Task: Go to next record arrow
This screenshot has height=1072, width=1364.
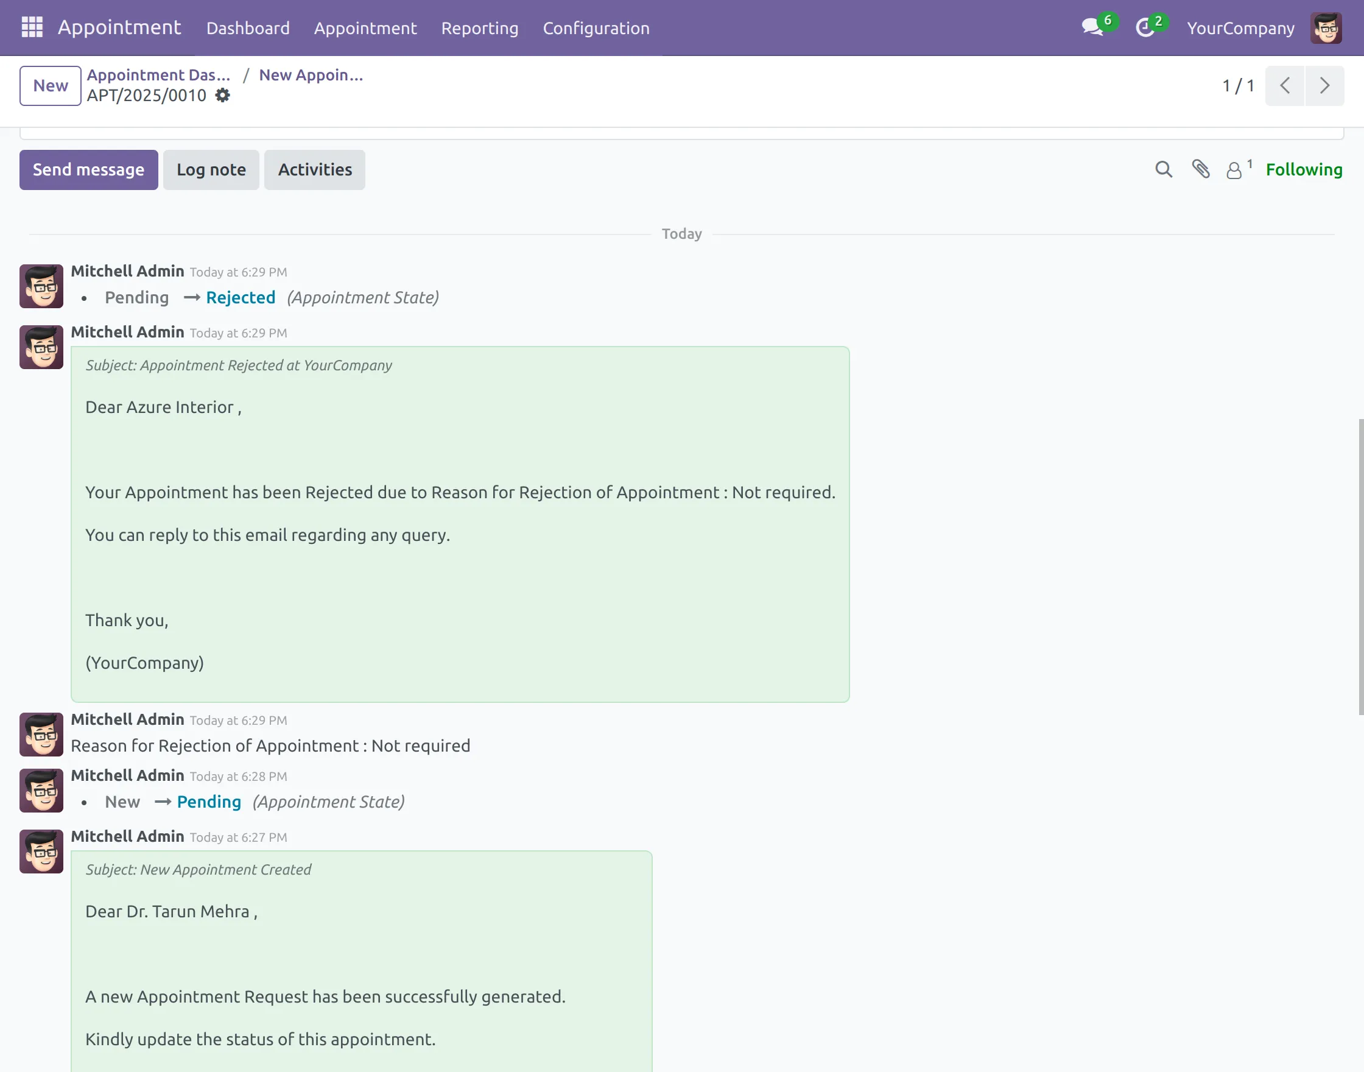Action: click(1324, 85)
